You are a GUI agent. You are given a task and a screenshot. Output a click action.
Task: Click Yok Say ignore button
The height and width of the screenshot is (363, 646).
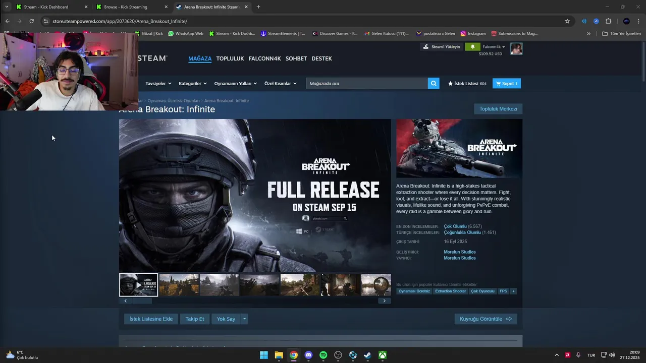[226, 319]
